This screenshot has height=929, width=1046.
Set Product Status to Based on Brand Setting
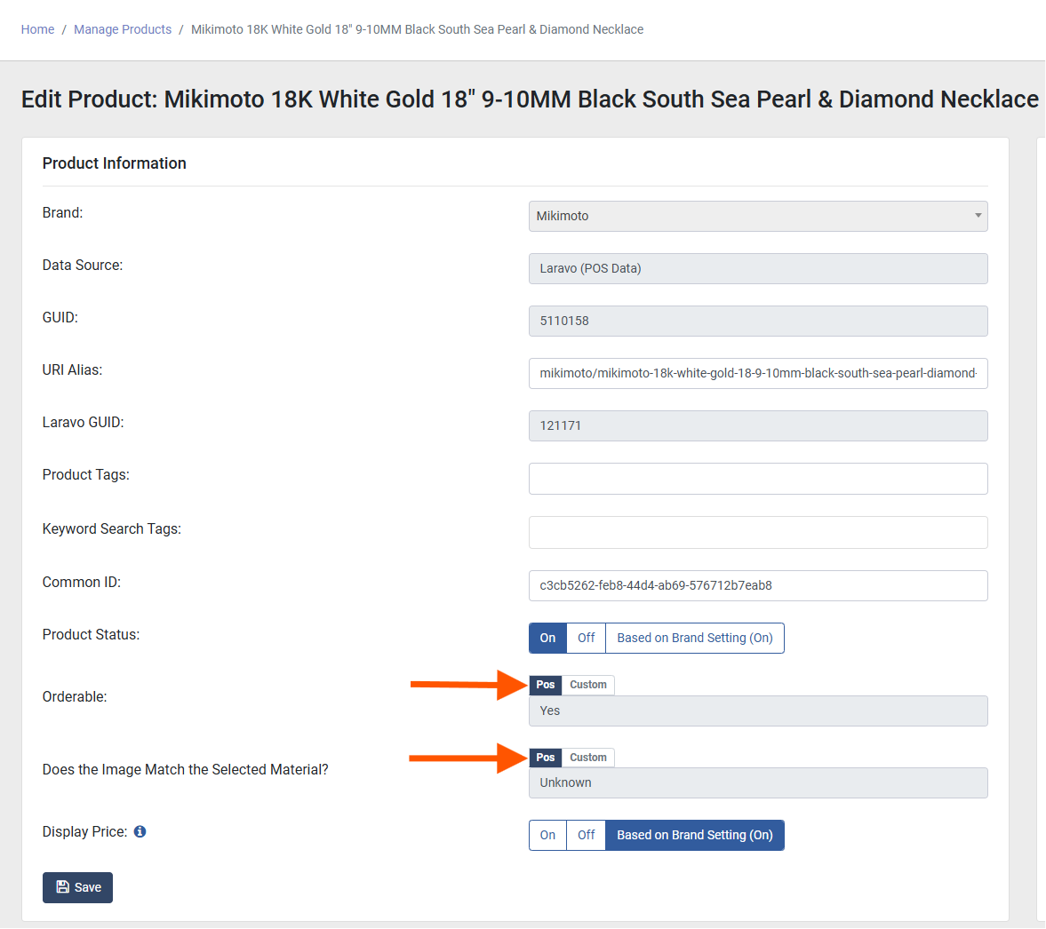(x=695, y=639)
